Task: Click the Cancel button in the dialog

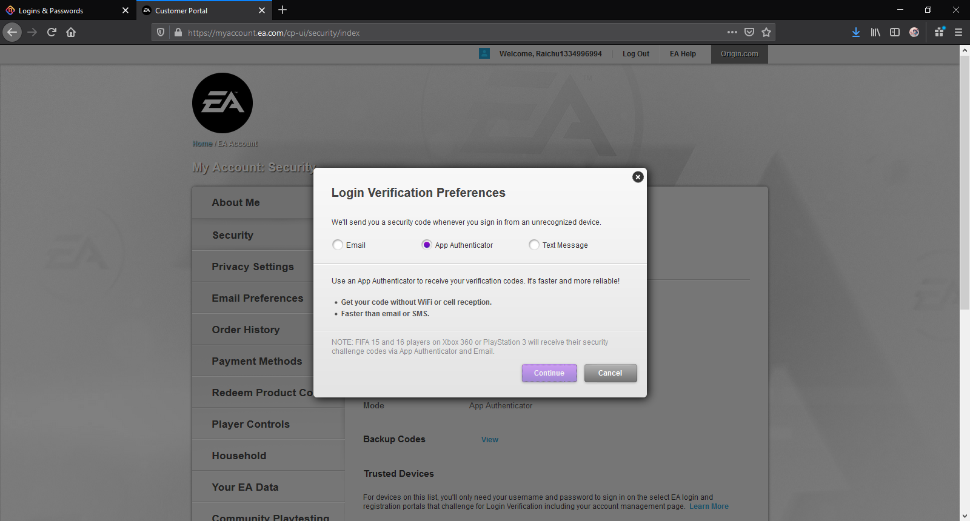Action: pos(610,373)
